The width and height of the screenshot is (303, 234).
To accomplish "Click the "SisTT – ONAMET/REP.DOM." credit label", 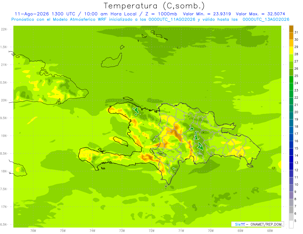I will click(258, 224).
